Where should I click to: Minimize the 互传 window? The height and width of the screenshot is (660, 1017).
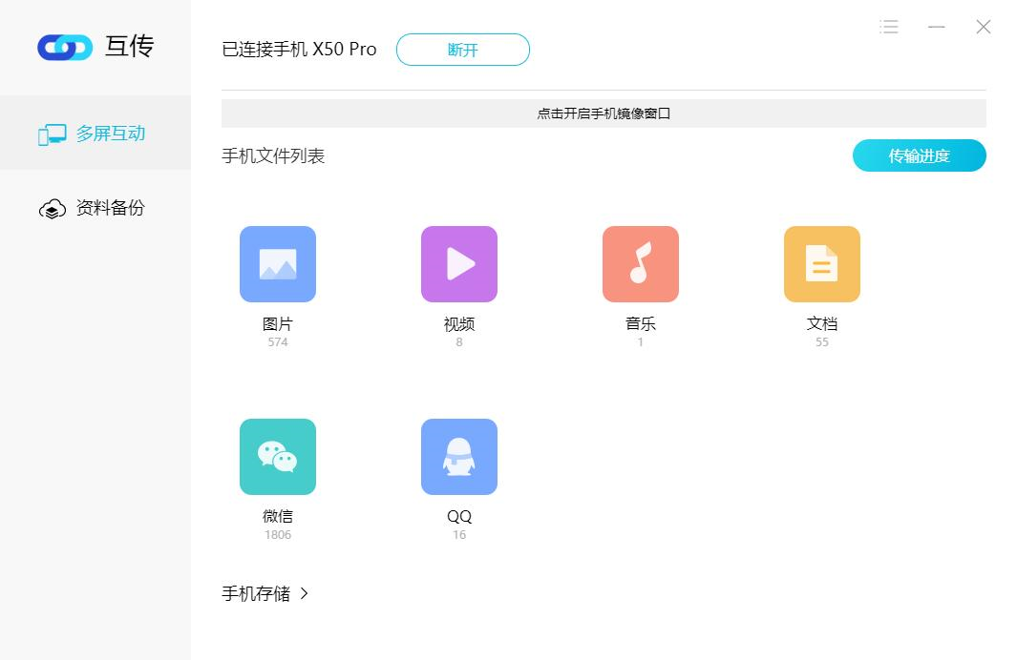(x=936, y=27)
